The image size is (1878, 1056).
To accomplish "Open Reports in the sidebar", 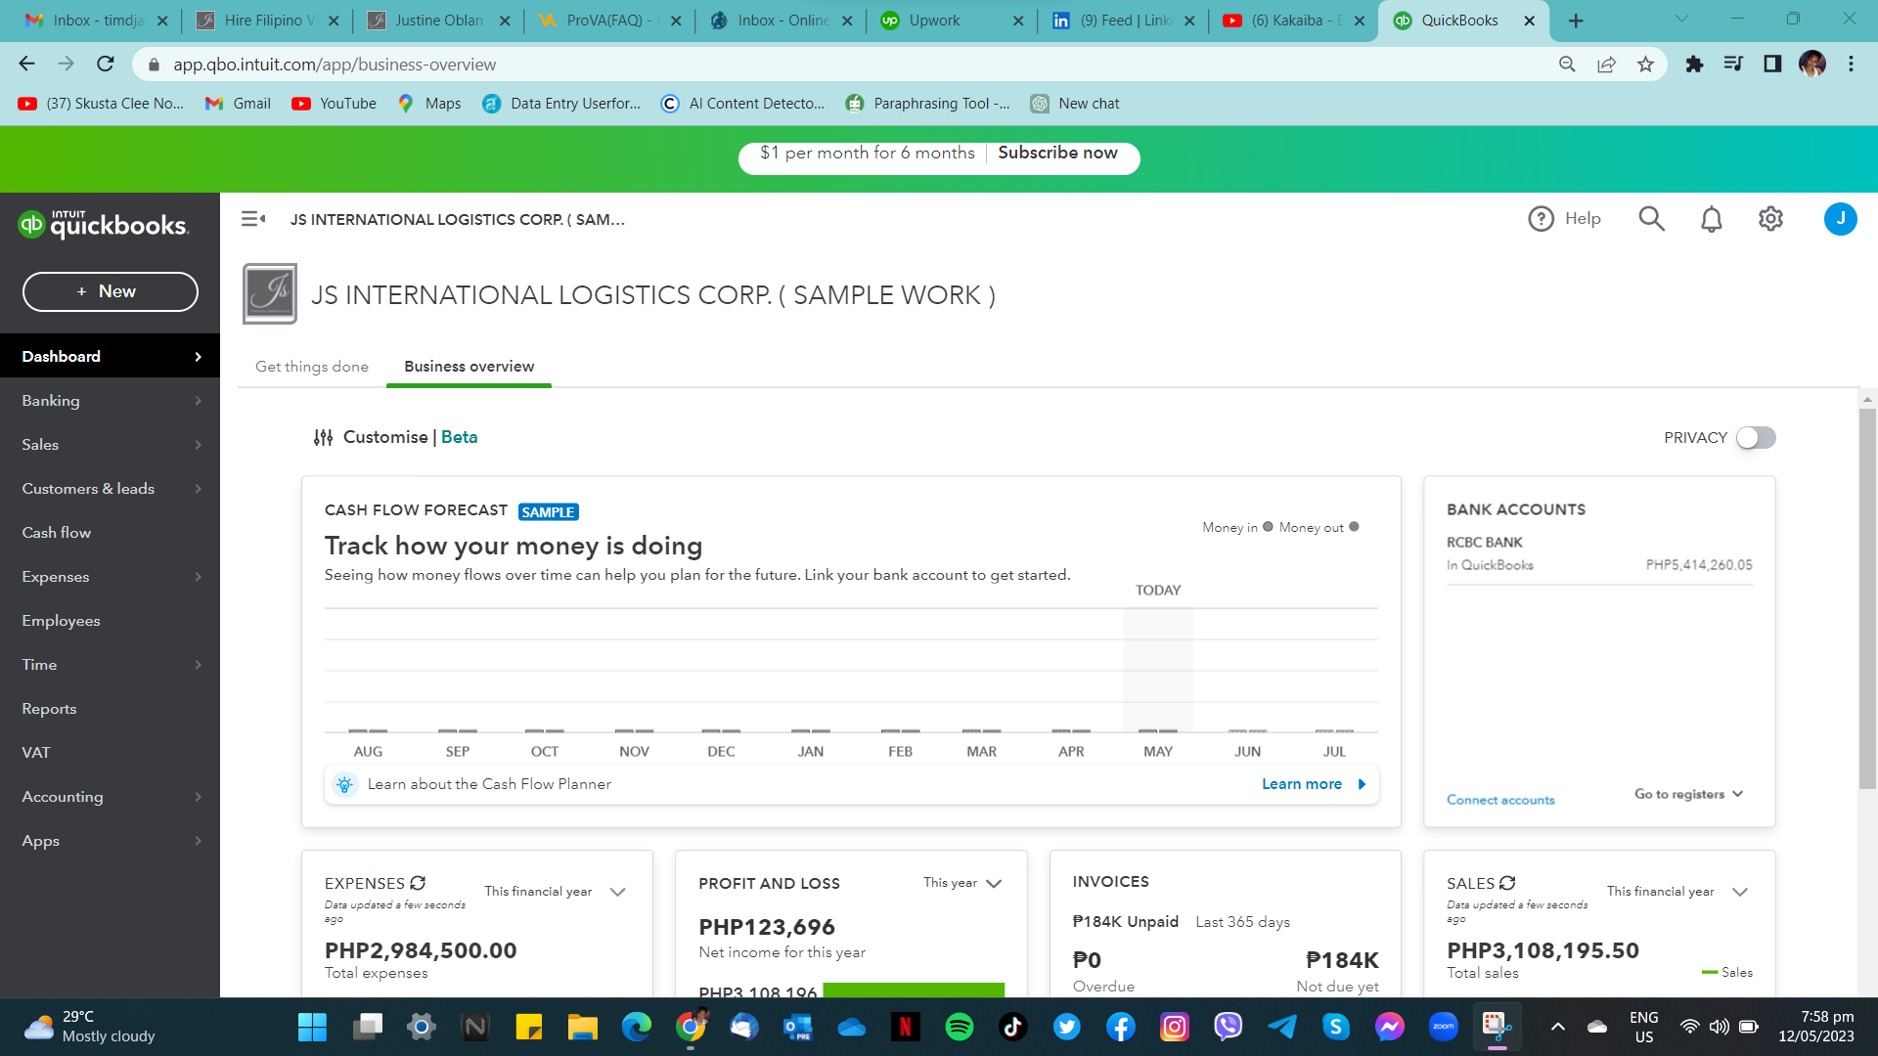I will (x=49, y=709).
